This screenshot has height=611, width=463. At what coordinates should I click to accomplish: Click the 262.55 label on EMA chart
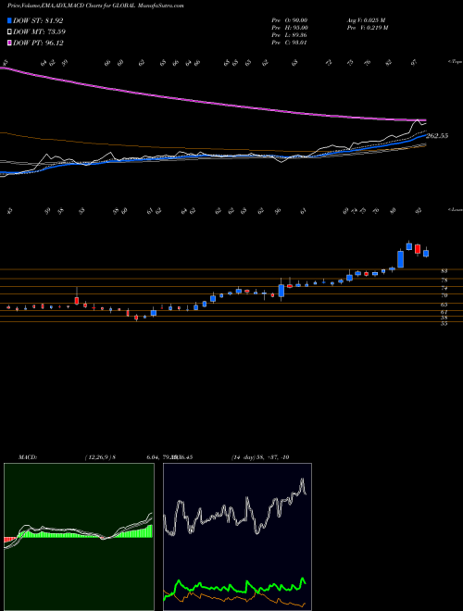click(x=437, y=136)
